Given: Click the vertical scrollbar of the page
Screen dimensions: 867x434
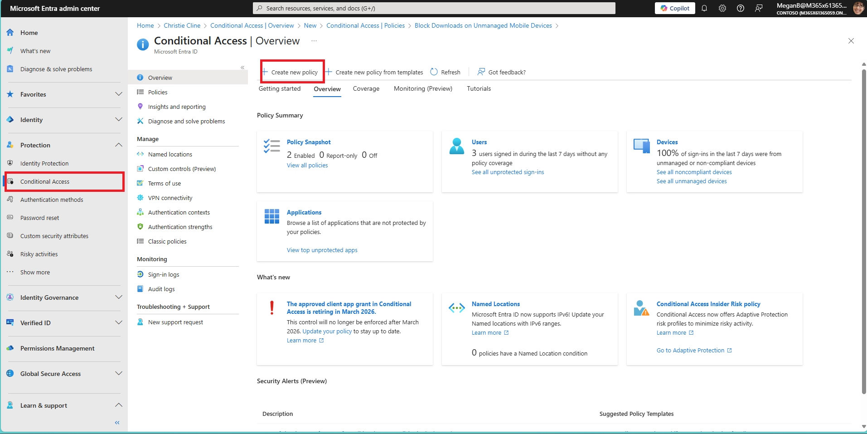Looking at the screenshot, I should (864, 231).
